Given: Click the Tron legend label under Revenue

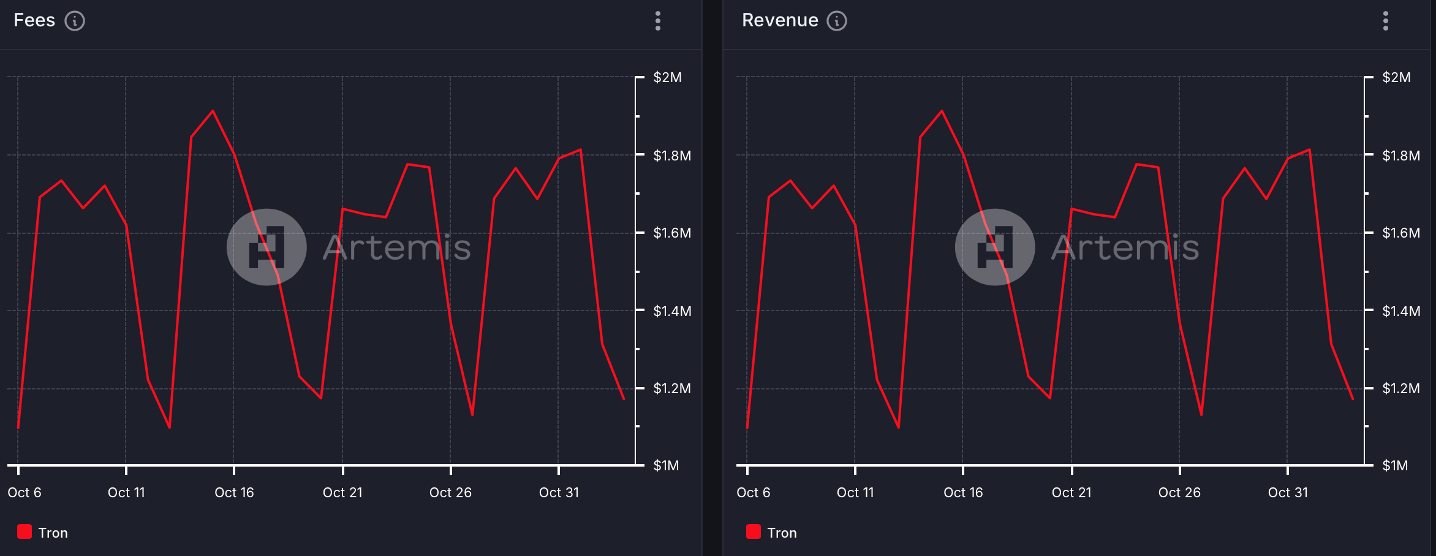Looking at the screenshot, I should click(782, 533).
